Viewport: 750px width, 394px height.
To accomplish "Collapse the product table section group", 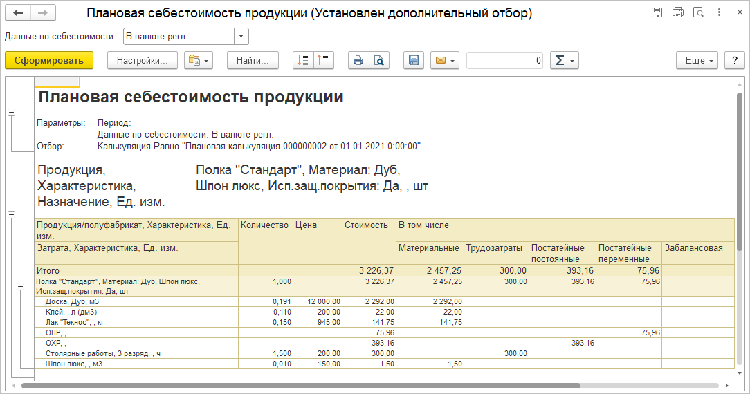I will click(x=11, y=215).
